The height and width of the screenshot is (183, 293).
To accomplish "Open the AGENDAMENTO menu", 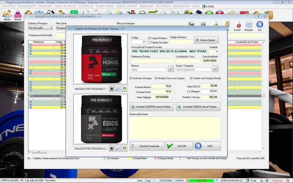I will point(27,6).
